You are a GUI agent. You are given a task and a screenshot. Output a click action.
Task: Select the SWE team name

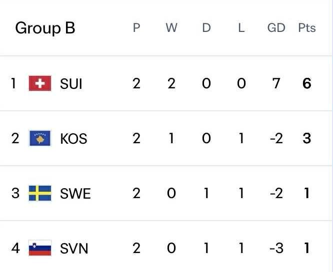click(x=75, y=194)
